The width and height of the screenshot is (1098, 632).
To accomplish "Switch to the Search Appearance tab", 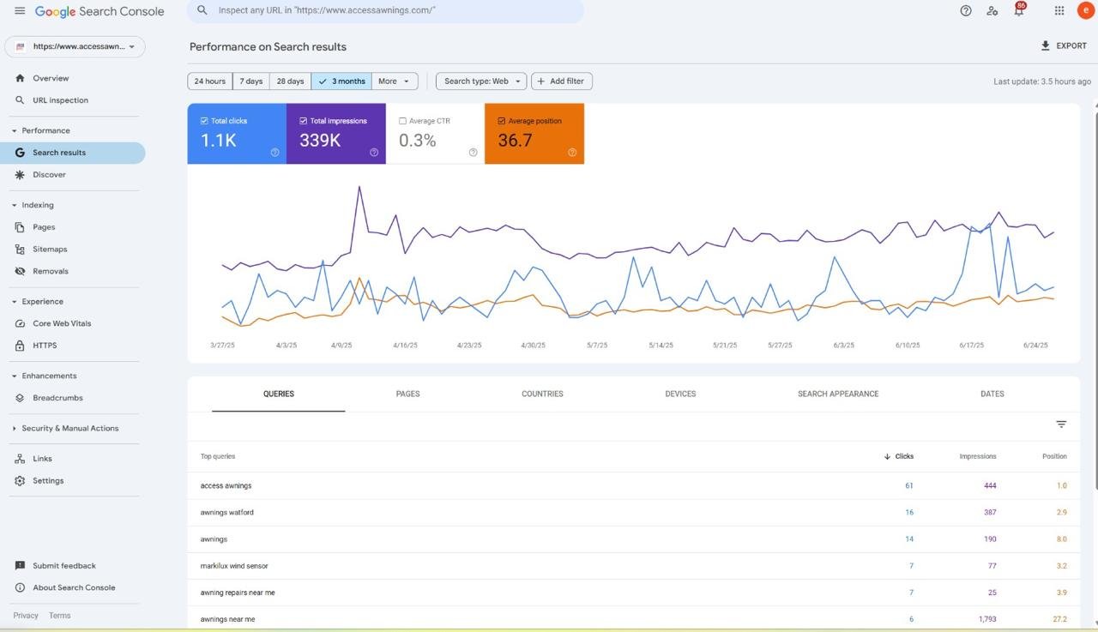I will tap(838, 394).
